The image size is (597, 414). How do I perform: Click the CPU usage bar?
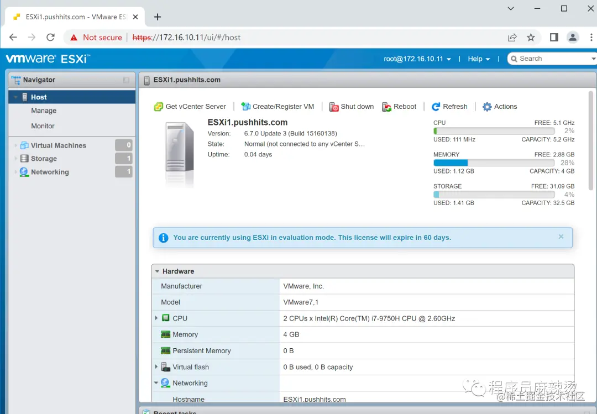[494, 131]
